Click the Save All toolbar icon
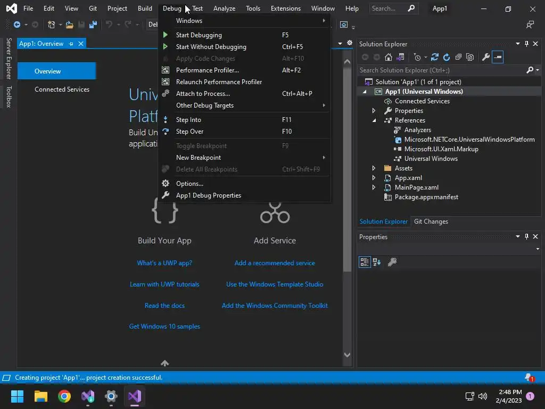545x409 pixels. pos(93,24)
